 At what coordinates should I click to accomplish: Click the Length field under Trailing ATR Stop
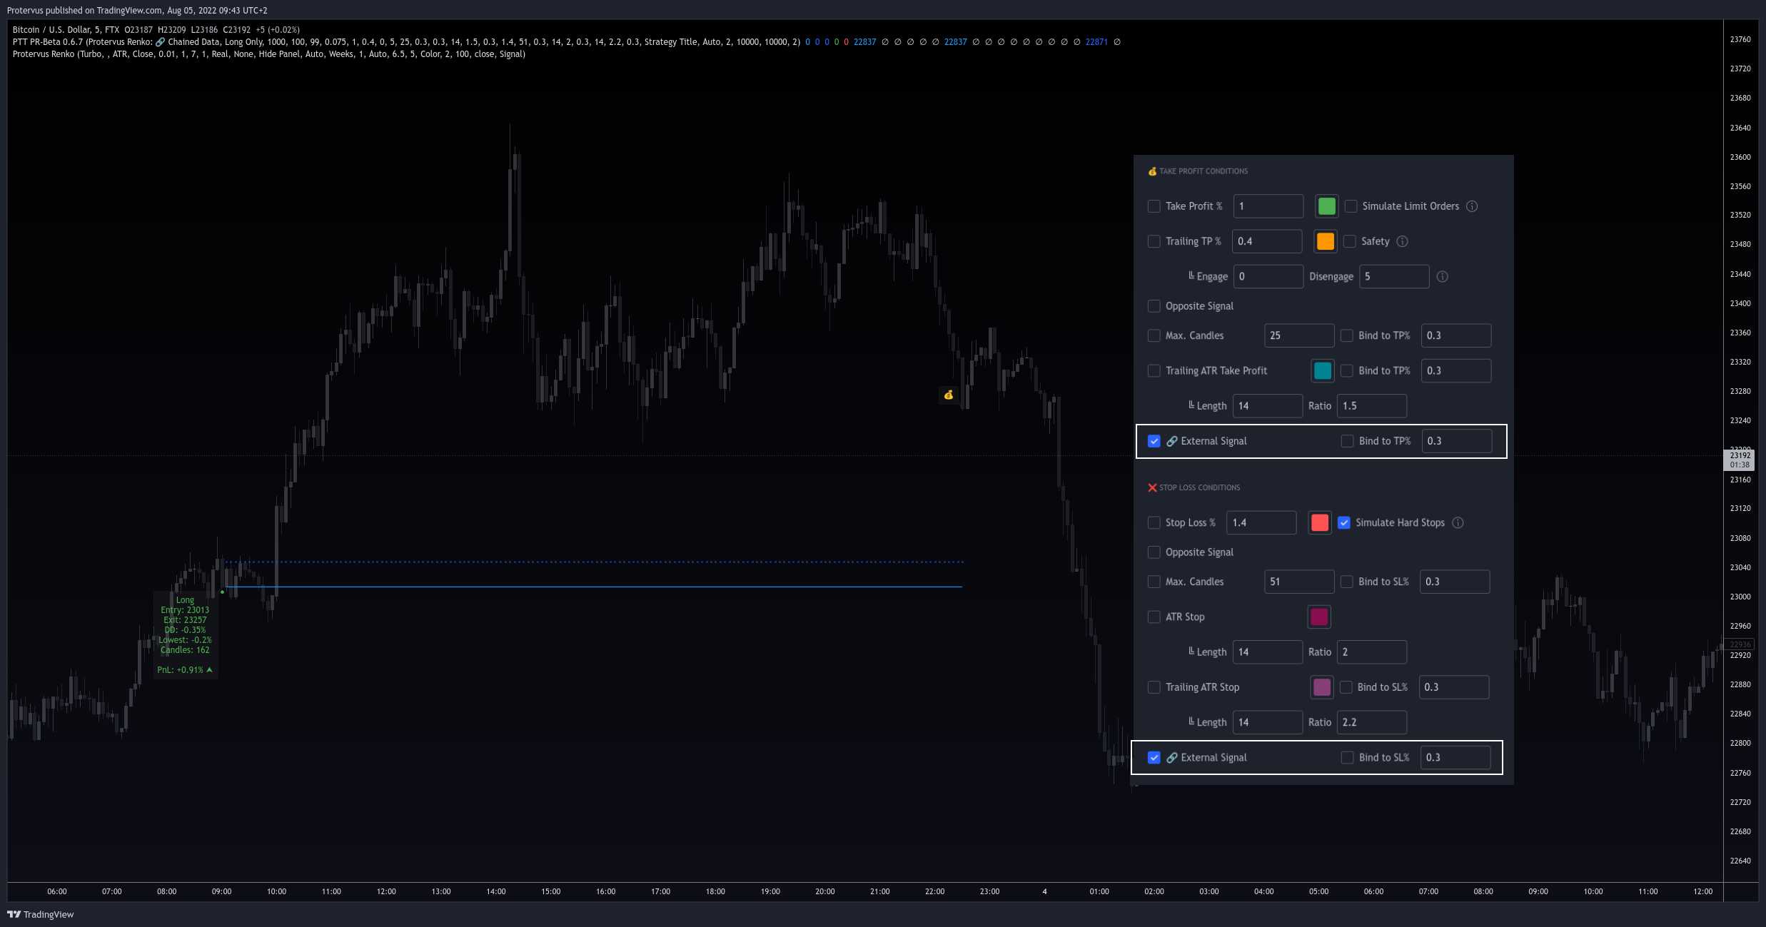[1267, 722]
